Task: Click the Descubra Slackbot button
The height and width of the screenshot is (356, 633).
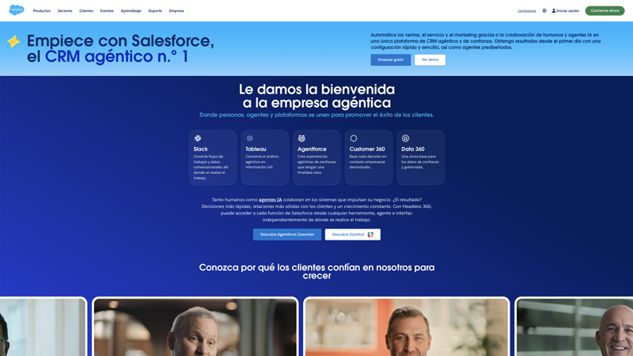Action: pyautogui.click(x=352, y=234)
